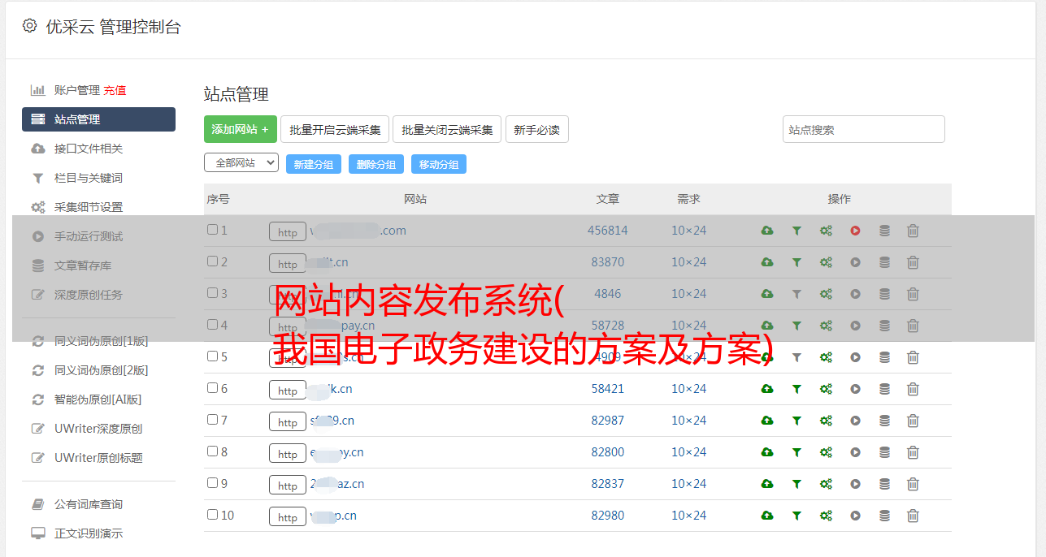1046x557 pixels.
Task: Open the 新手必读 guide
Action: 537,129
